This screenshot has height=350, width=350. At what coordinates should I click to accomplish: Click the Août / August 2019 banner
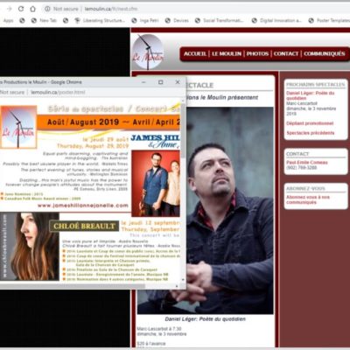click(x=108, y=122)
